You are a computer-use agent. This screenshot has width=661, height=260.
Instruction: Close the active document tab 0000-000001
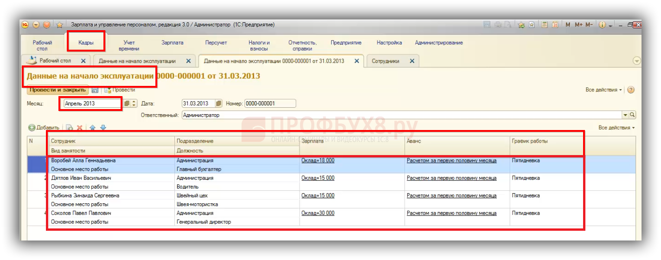click(x=357, y=61)
